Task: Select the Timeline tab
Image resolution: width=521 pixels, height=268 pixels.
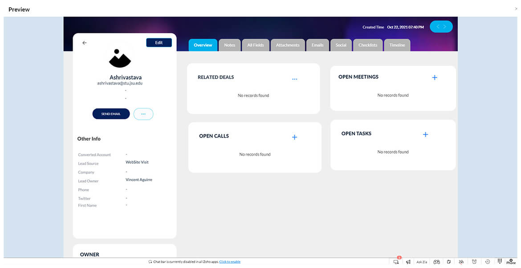Action: [x=397, y=45]
